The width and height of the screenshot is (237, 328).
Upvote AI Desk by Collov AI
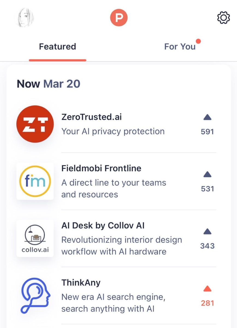pyautogui.click(x=207, y=238)
